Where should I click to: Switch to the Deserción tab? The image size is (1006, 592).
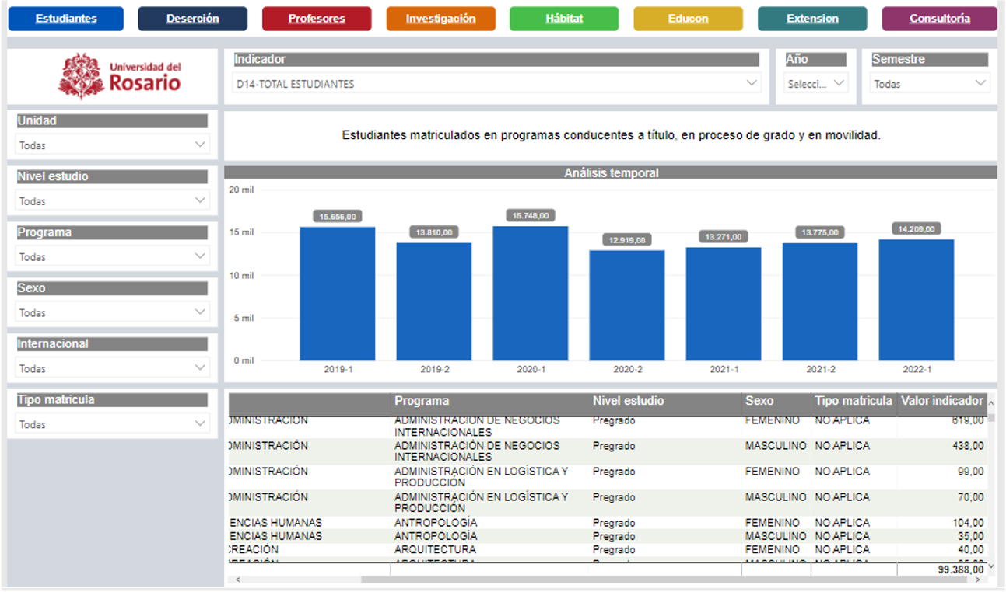[192, 19]
